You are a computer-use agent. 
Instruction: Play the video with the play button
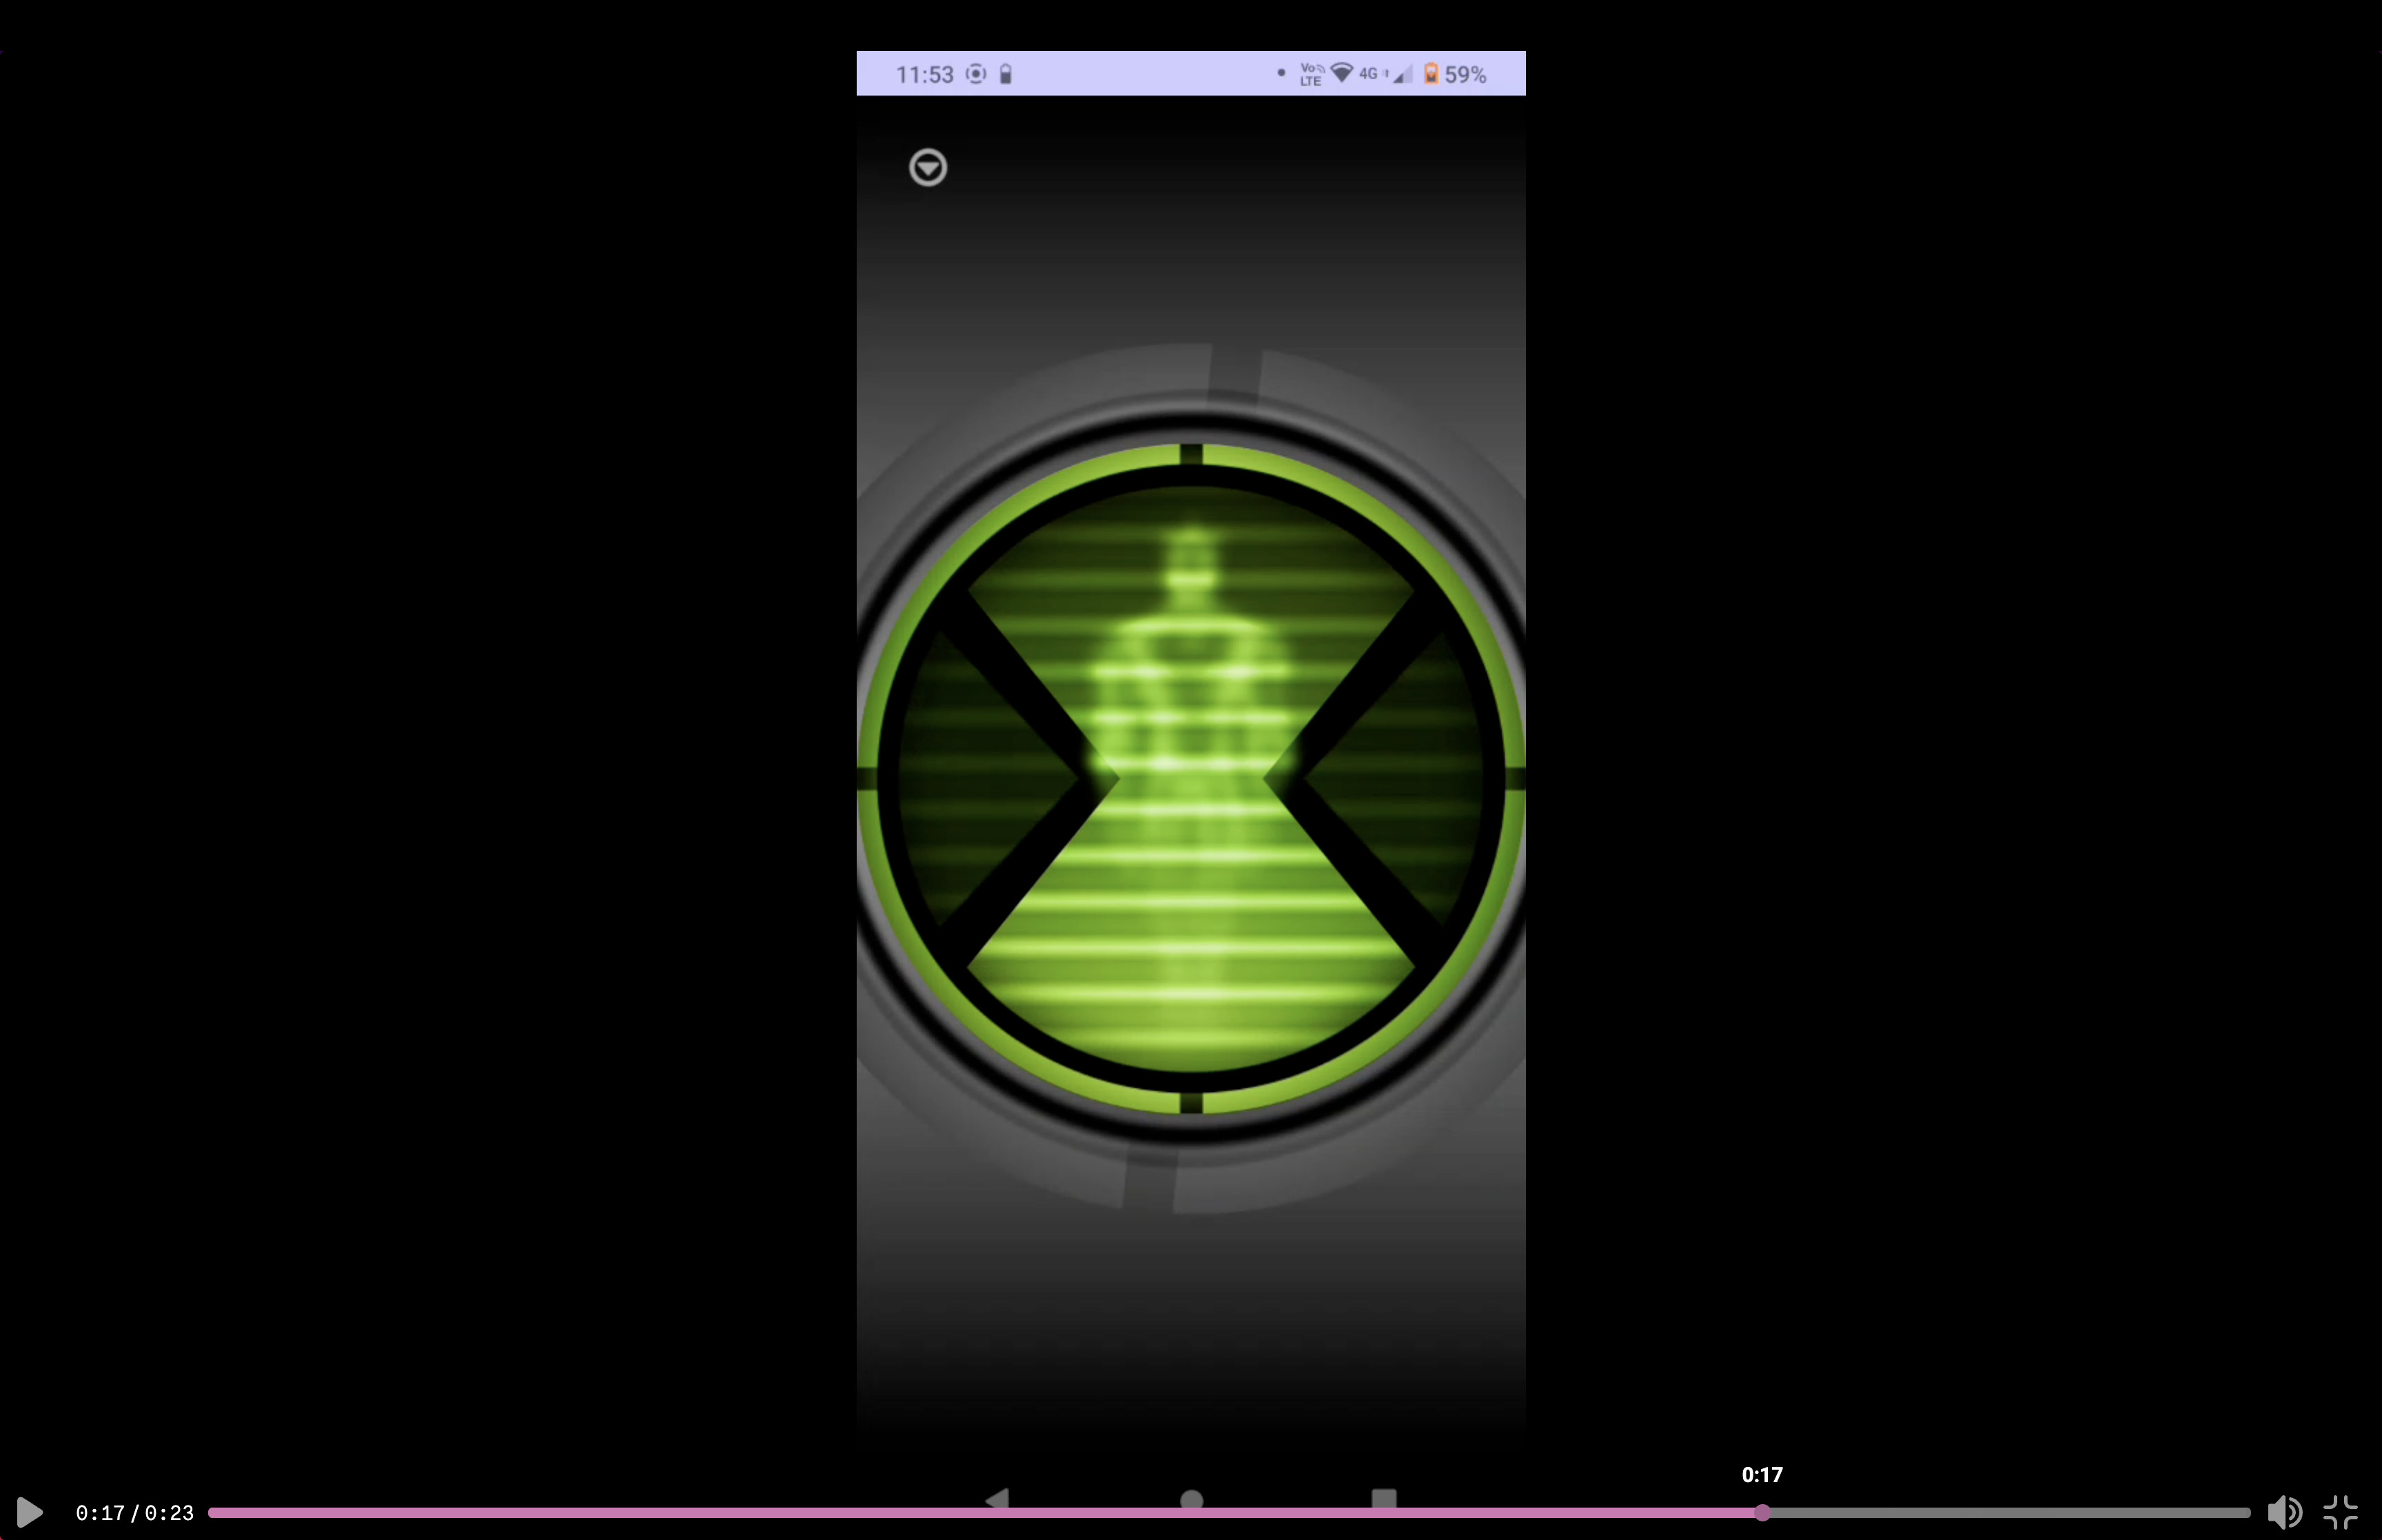click(30, 1512)
